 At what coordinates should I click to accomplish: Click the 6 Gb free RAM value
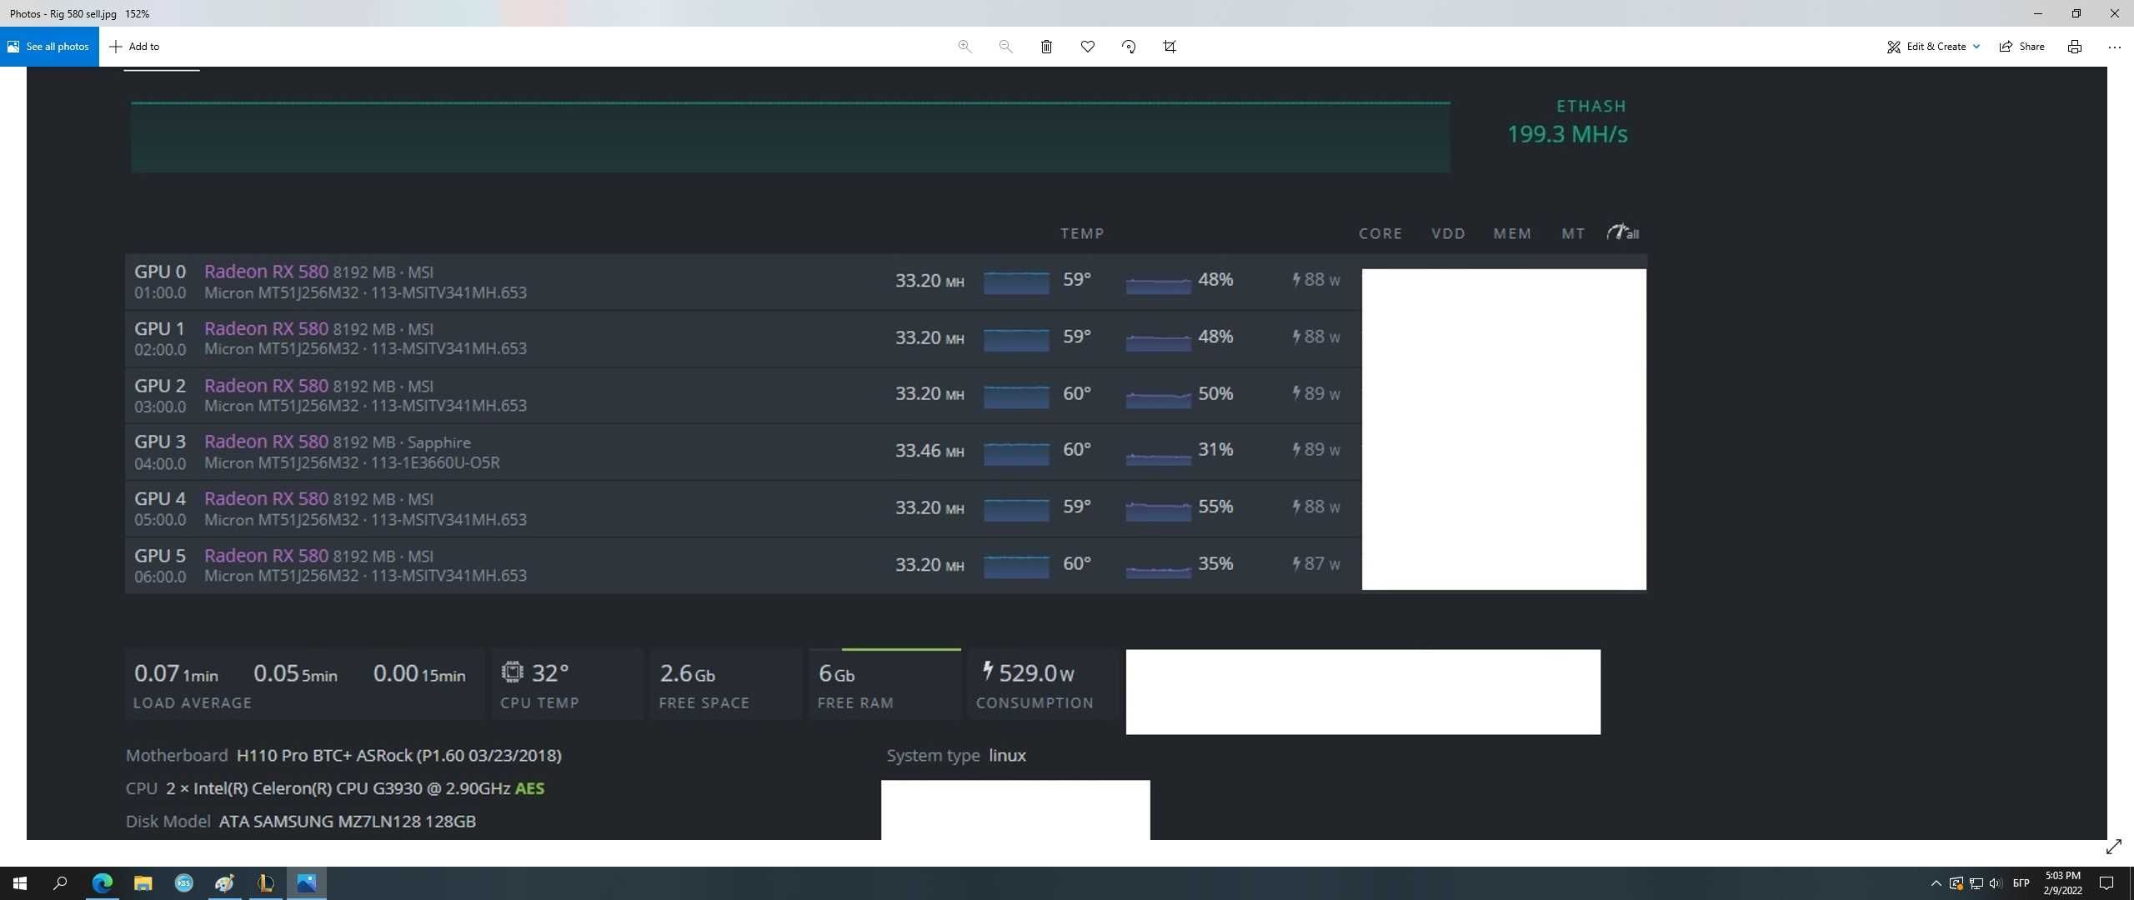click(x=836, y=673)
